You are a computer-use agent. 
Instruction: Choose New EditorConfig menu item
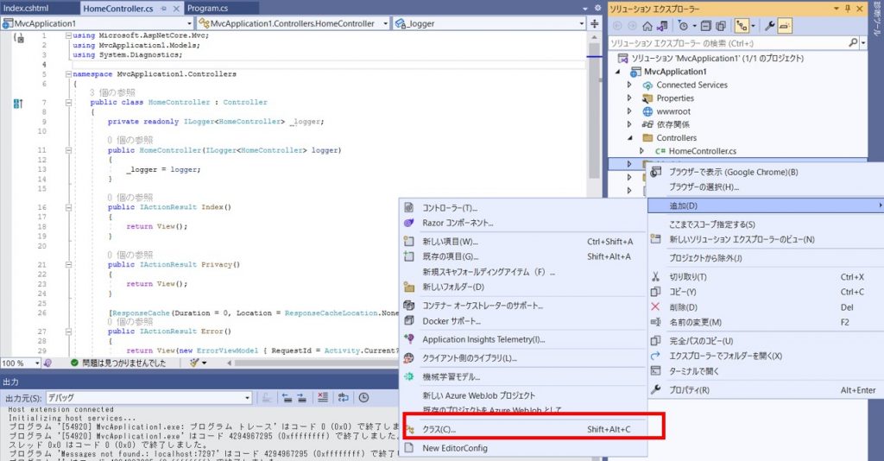point(522,449)
